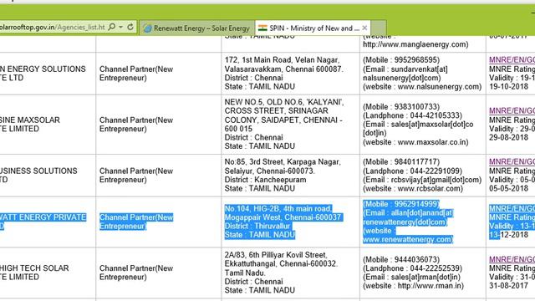Click 'District : Kancheepuram' text
The width and height of the screenshot is (535, 301).
click(x=266, y=180)
